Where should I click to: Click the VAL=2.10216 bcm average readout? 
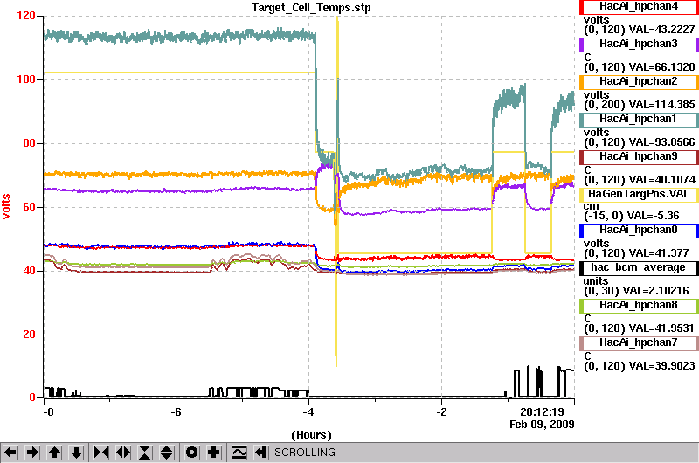656,291
